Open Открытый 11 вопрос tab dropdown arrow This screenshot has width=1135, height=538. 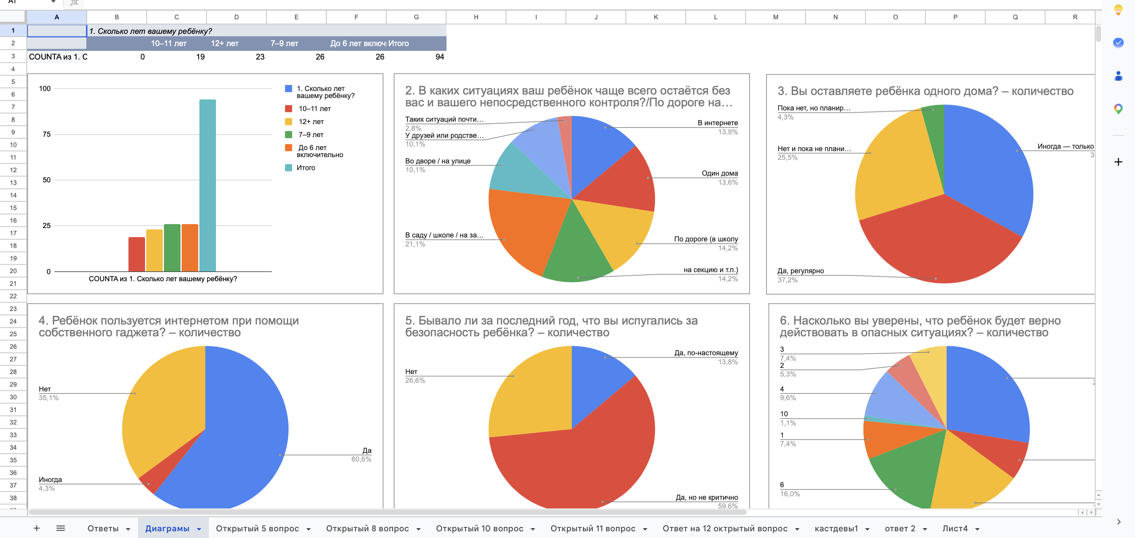(x=645, y=529)
